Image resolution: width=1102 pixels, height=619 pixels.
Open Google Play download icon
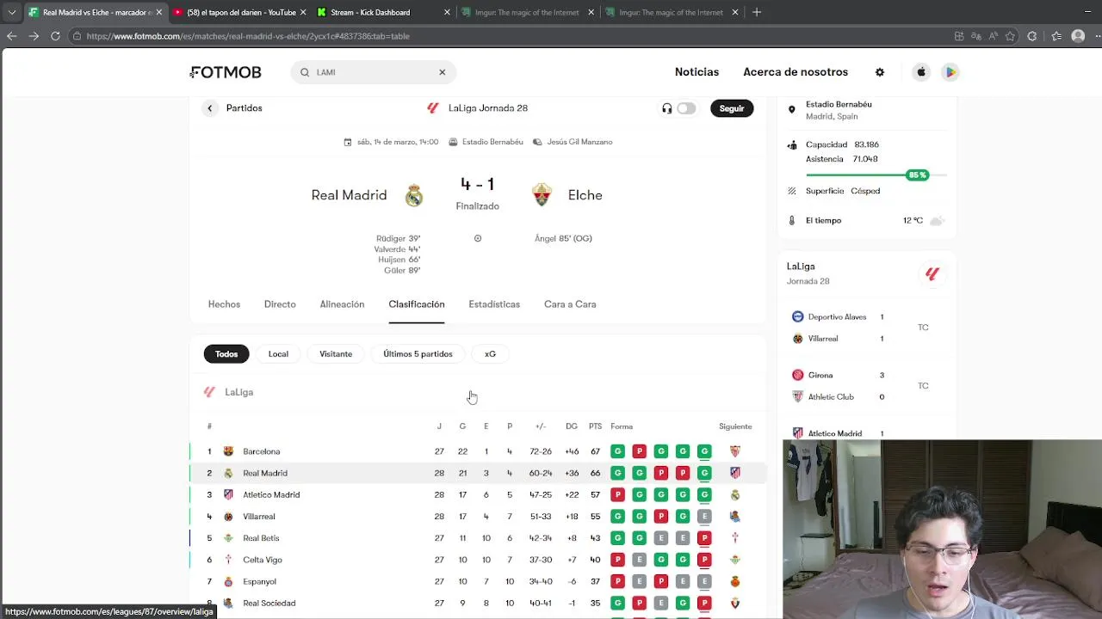(950, 72)
